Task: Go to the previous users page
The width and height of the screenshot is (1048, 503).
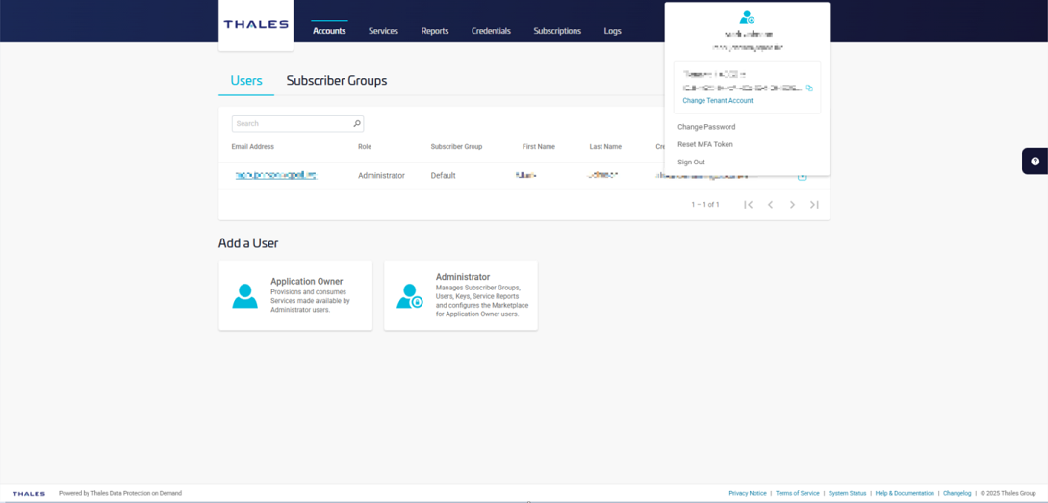Action: [x=770, y=205]
